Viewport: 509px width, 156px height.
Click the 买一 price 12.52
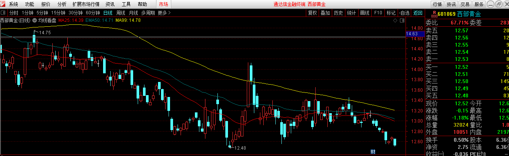(462, 67)
